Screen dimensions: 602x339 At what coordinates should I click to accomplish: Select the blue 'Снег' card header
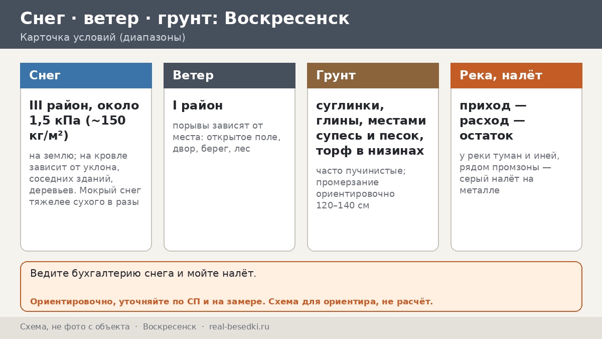[x=86, y=75]
